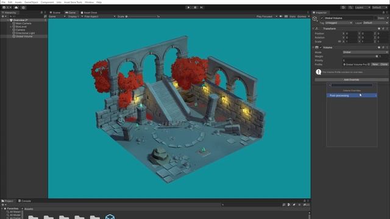Open the Play Focused dropdown
This screenshot has height=219, width=390.
[266, 16]
